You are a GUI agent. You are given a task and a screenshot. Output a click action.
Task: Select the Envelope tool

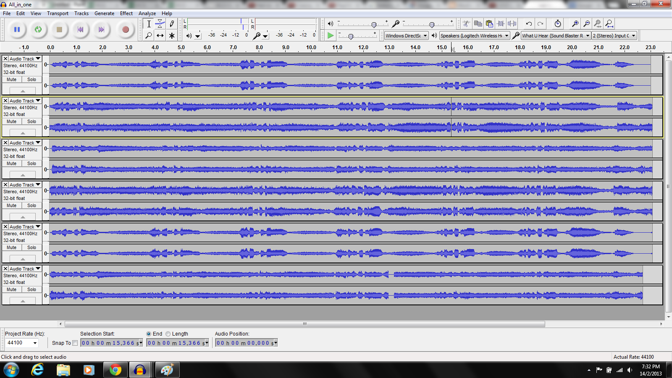click(x=160, y=24)
